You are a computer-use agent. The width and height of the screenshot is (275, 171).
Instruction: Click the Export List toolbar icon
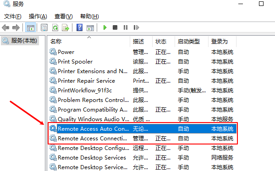pyautogui.click(x=66, y=27)
